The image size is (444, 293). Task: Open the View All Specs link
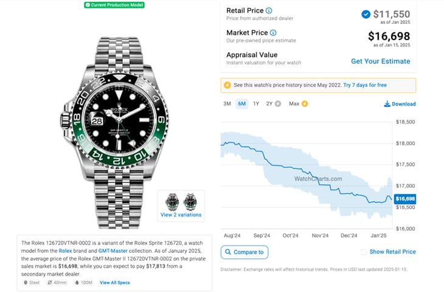point(115,283)
